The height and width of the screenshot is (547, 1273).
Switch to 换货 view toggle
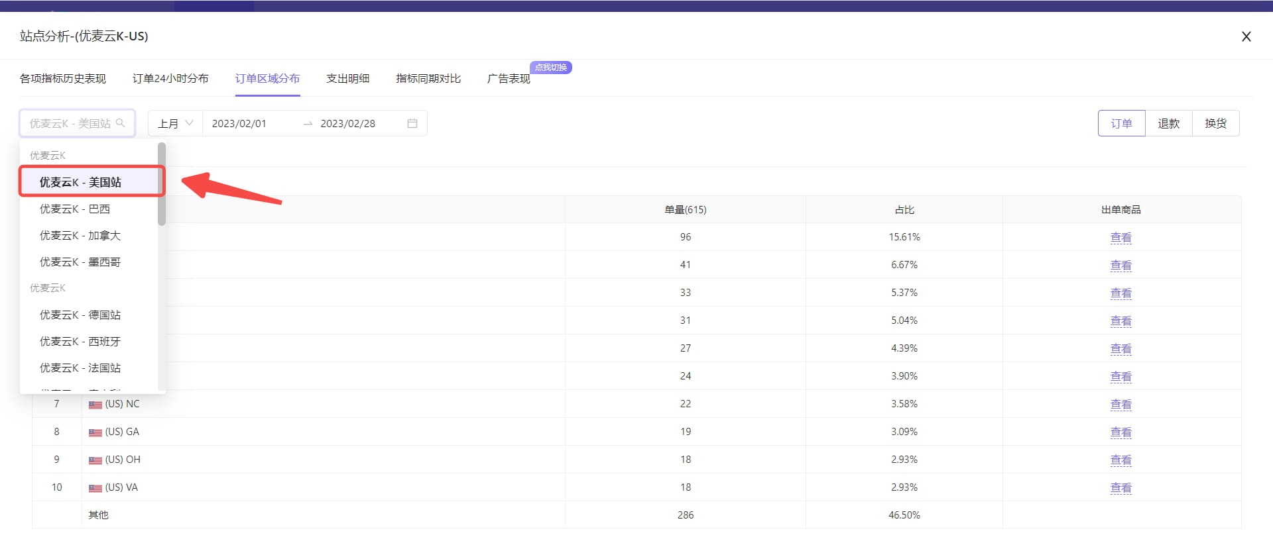pyautogui.click(x=1216, y=123)
